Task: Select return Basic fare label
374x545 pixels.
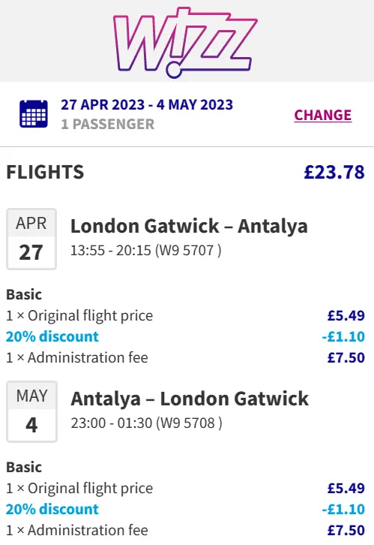Action: pyautogui.click(x=24, y=467)
